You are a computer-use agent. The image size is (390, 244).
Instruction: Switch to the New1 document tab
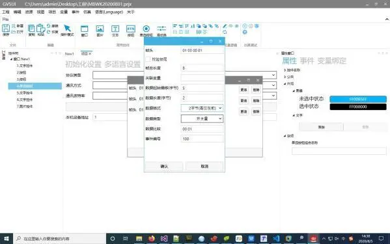click(70, 53)
